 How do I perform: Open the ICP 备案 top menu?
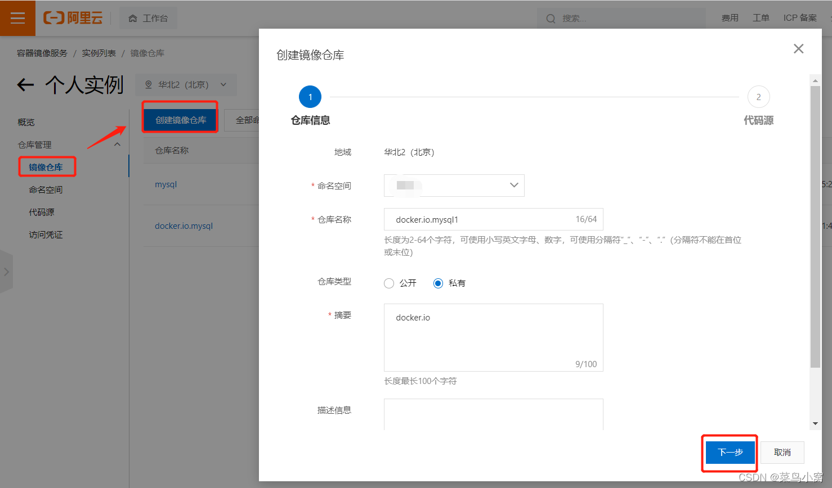pos(800,18)
